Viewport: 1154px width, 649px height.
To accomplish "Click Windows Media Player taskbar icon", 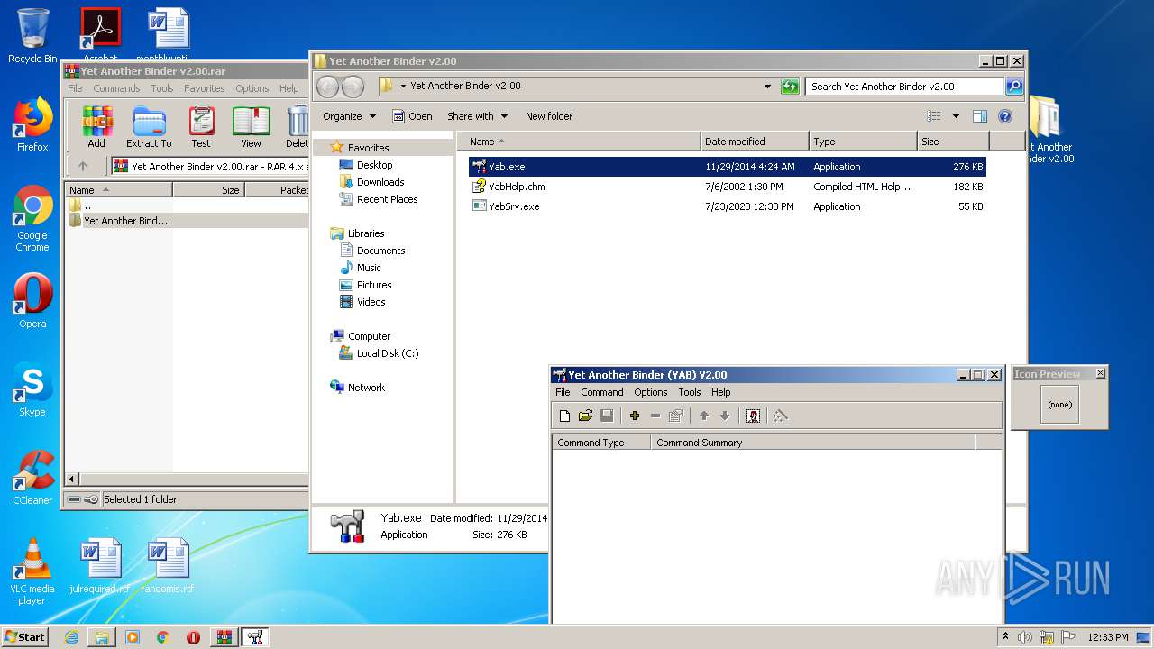I will point(133,637).
